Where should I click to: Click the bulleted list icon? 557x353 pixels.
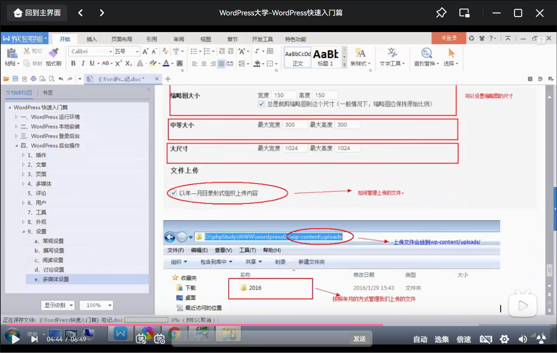click(194, 52)
